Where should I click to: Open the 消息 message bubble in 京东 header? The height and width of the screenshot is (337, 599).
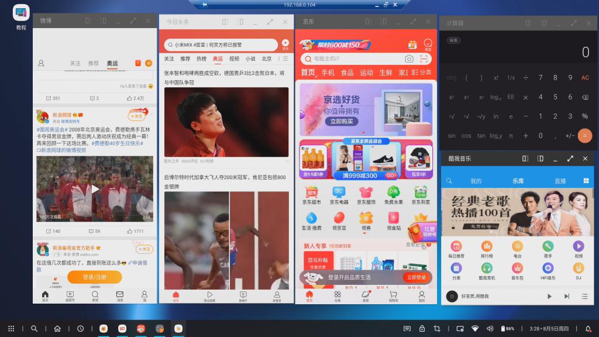coord(428,43)
